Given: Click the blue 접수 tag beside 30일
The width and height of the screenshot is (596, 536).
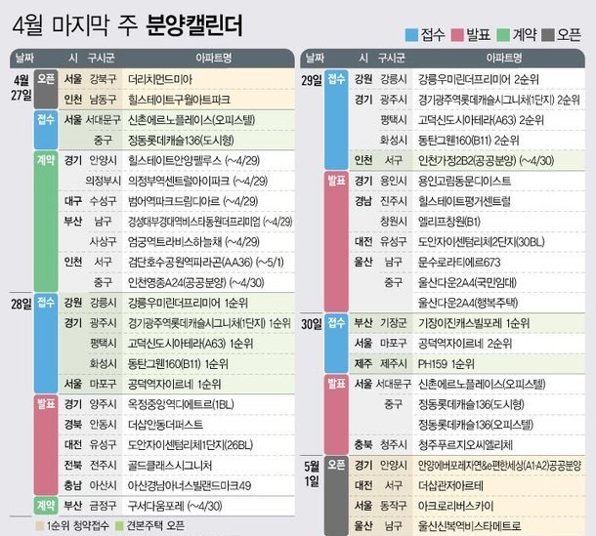Looking at the screenshot, I should 336,344.
